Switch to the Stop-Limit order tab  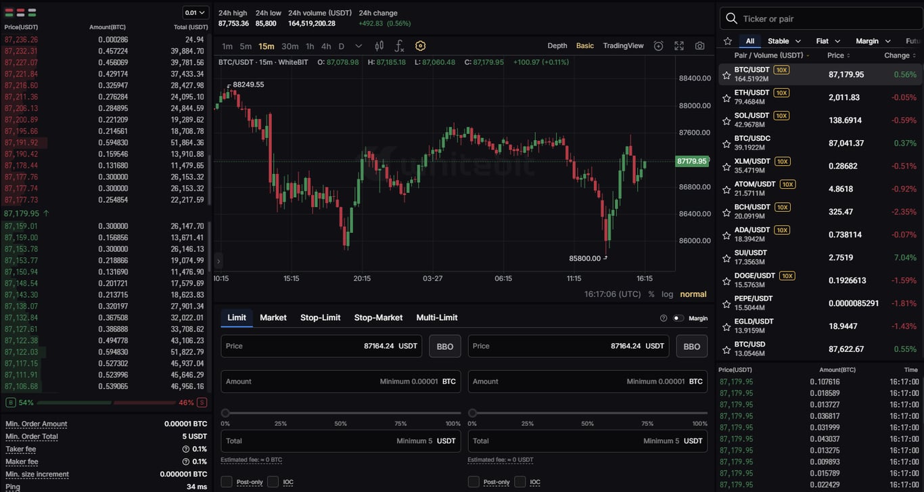(320, 317)
